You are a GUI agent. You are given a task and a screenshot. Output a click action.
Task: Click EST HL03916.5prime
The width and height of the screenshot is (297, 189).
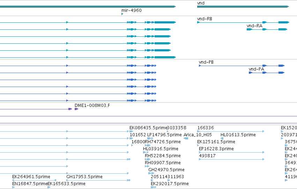pos(146,152)
